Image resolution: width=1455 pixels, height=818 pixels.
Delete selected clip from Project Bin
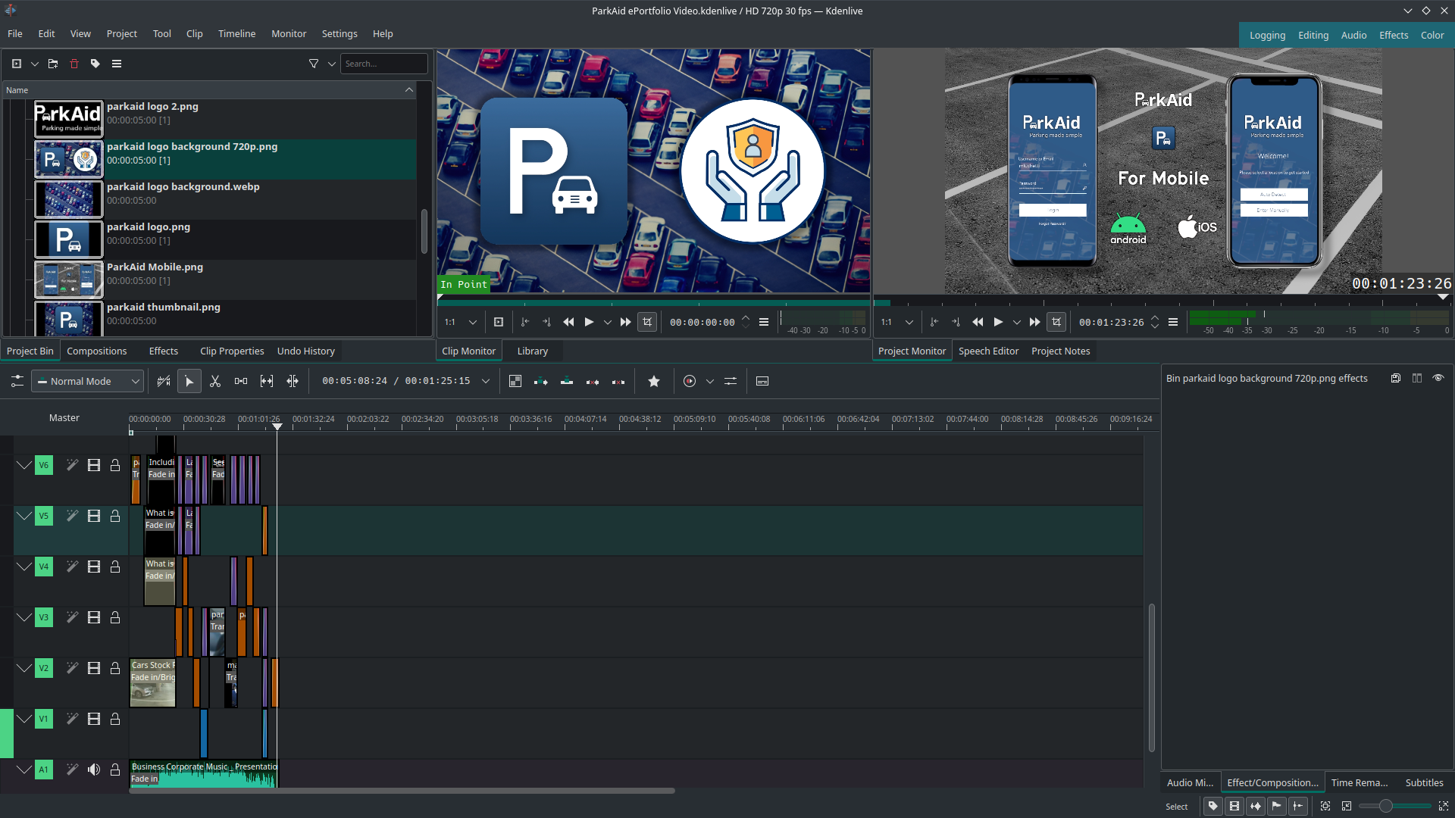pos(74,64)
